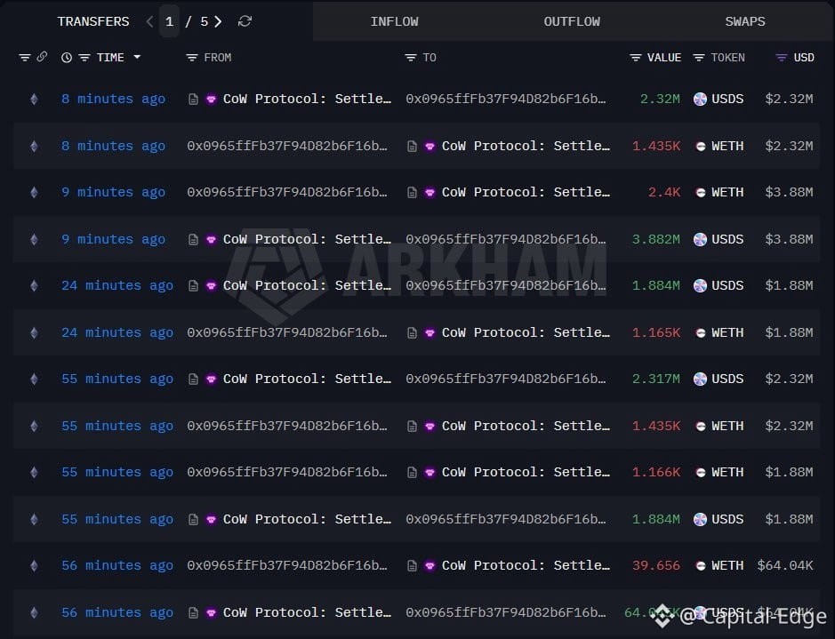Click the clock icon beside TIME

(67, 58)
